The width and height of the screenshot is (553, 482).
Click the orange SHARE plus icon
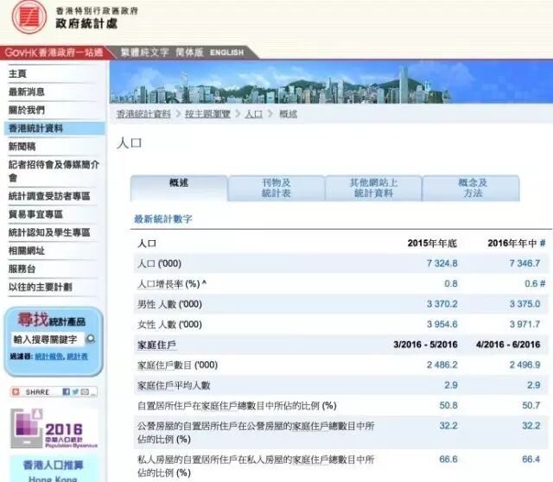point(17,391)
